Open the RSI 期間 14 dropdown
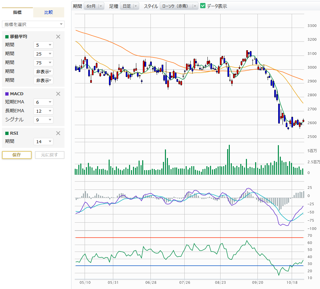Screen dimensions: 320x289 tap(43, 142)
